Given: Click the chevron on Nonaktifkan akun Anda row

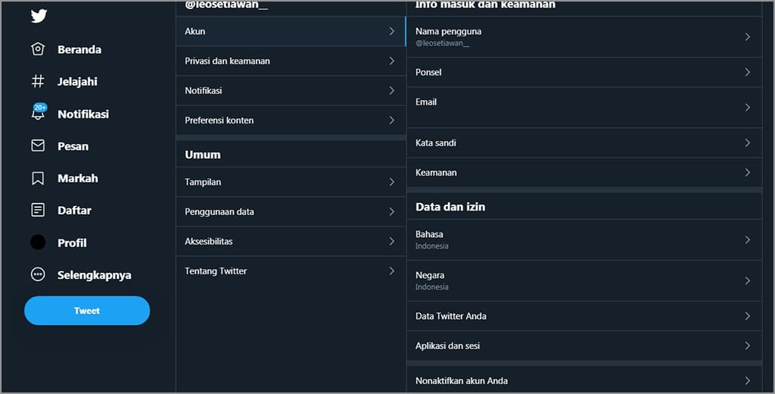Looking at the screenshot, I should point(747,380).
